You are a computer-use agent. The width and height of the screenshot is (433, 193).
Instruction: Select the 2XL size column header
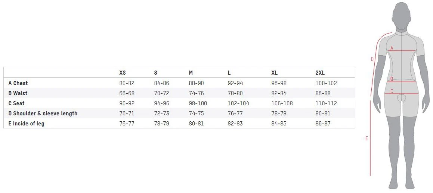point(320,73)
